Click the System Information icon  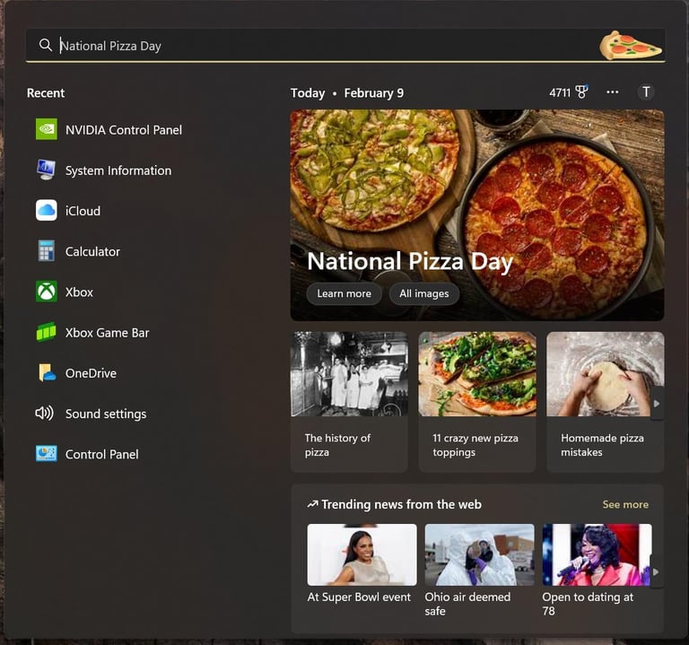[x=46, y=170]
